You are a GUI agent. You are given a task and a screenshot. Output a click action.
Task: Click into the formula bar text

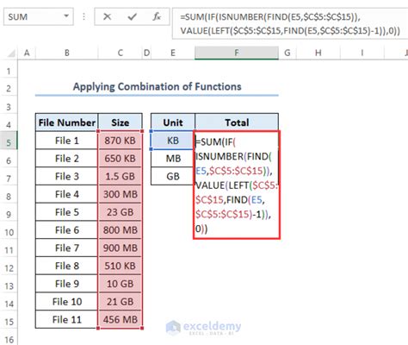[290, 23]
